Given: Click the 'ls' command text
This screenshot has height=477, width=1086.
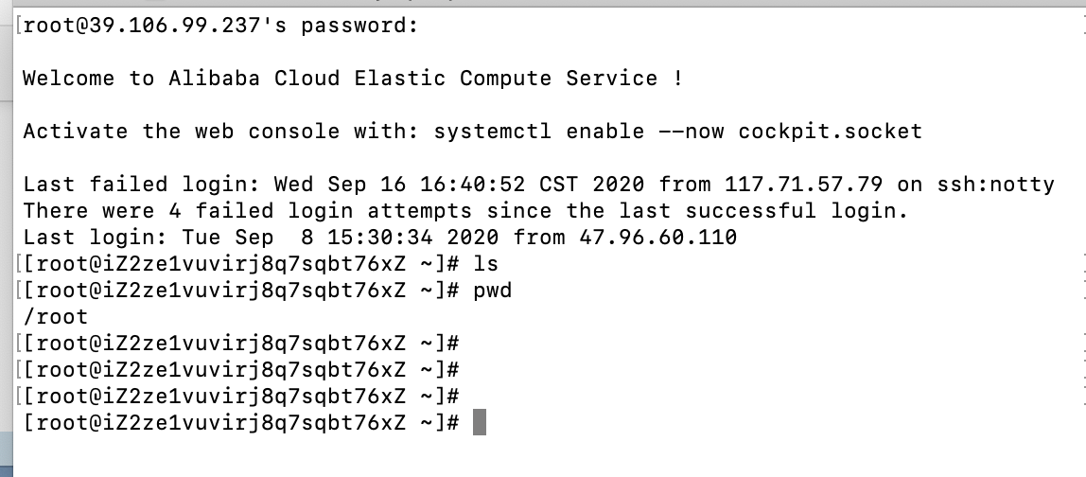Looking at the screenshot, I should tap(485, 263).
